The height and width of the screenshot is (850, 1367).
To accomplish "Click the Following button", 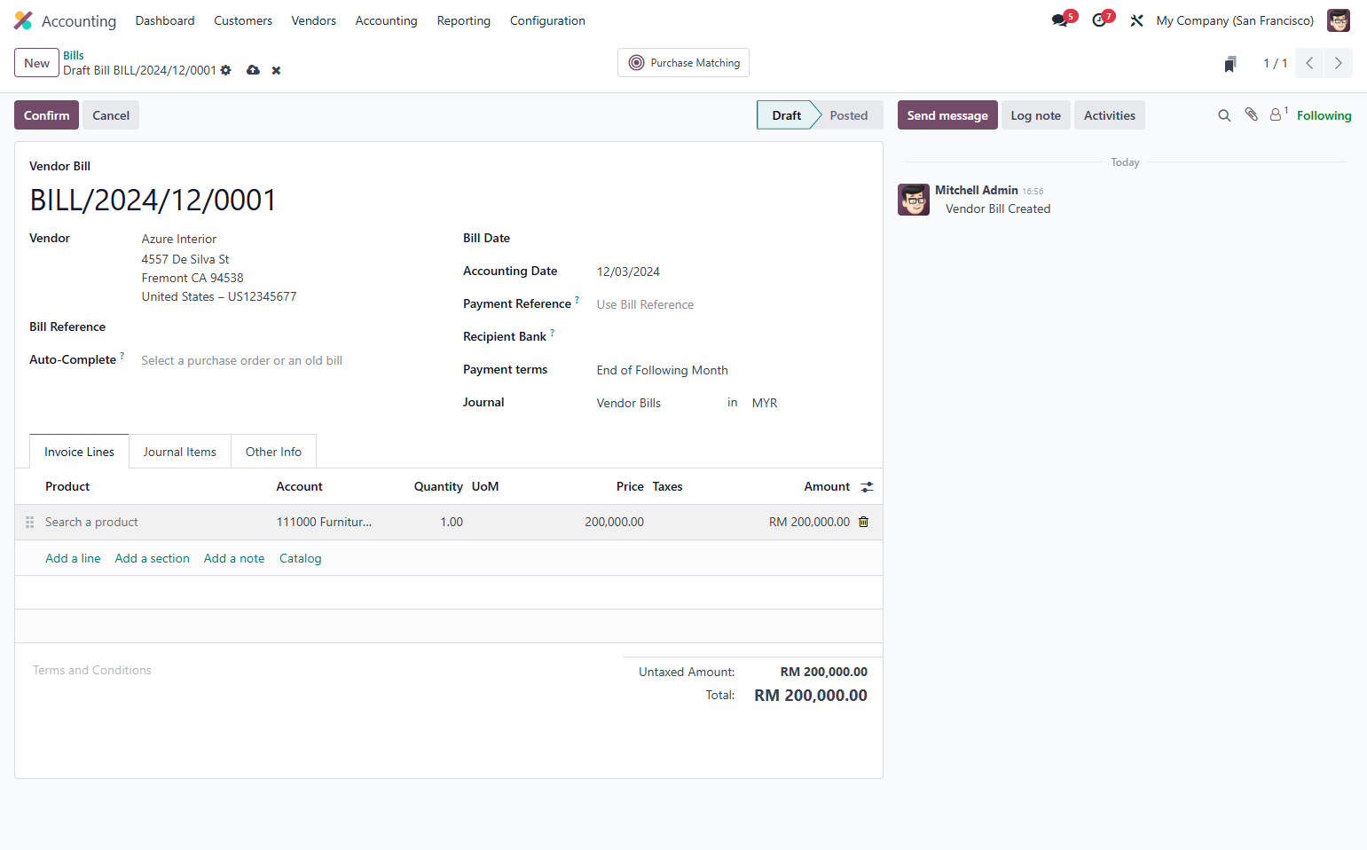I will 1324,115.
